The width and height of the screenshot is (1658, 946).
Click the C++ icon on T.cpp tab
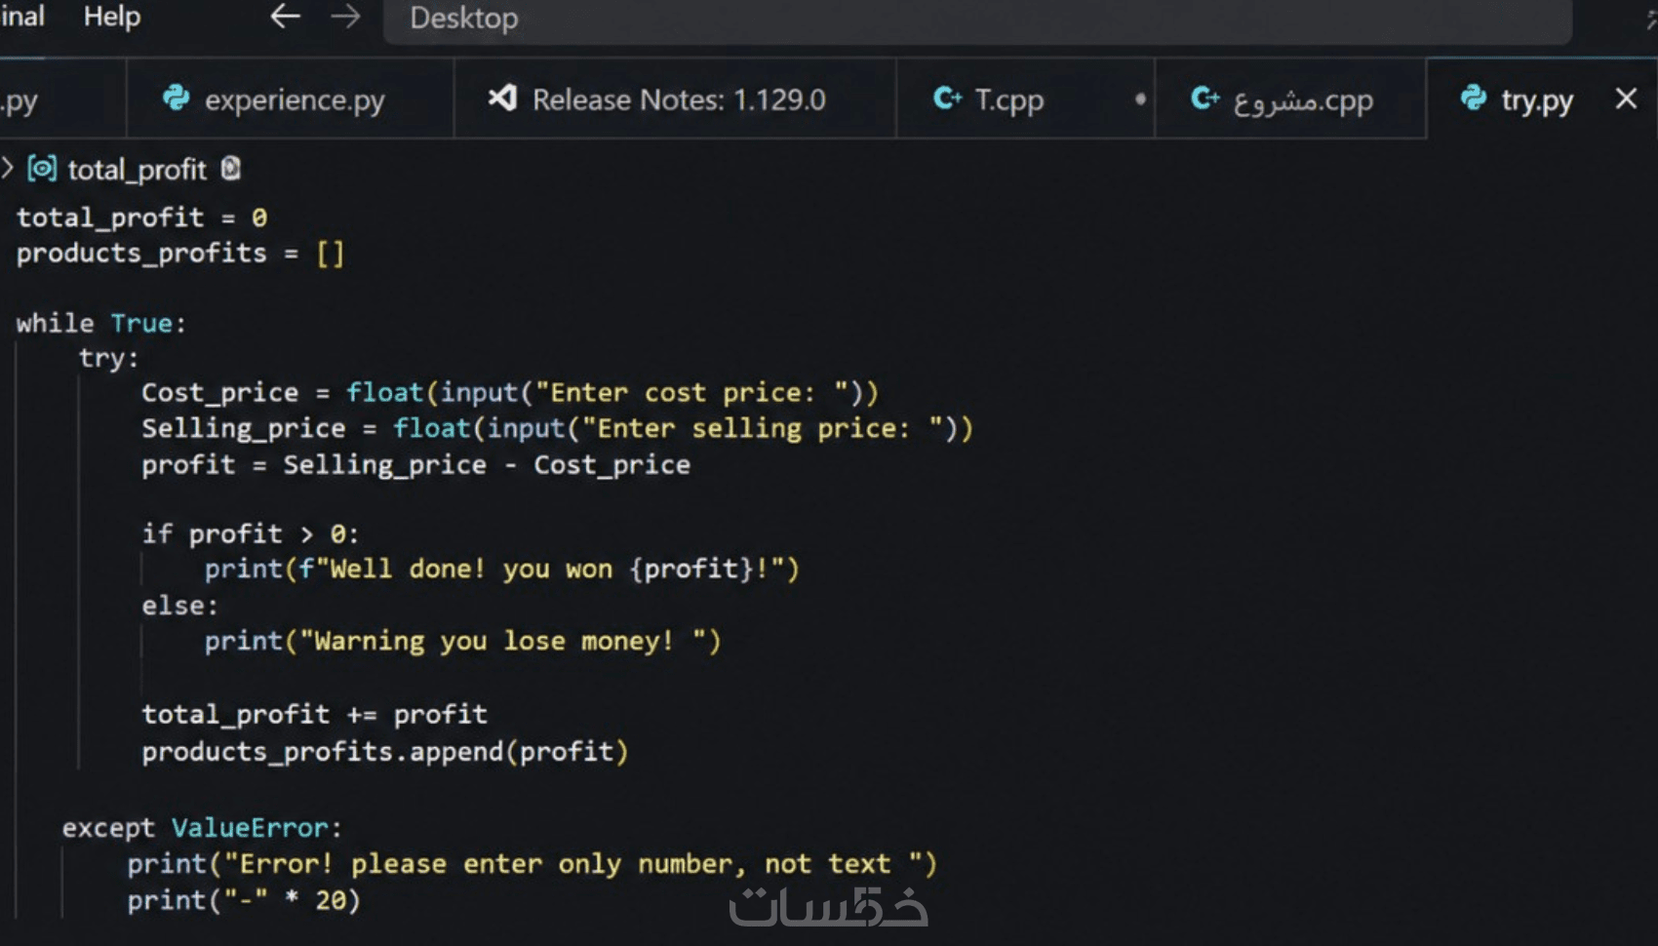[947, 98]
